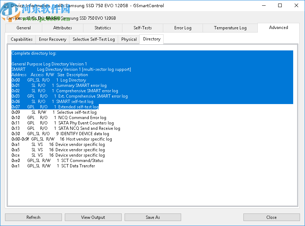Click the Samsung SSD 750 EVO 120GB model label
305x226 pixels.
pyautogui.click(x=88, y=18)
